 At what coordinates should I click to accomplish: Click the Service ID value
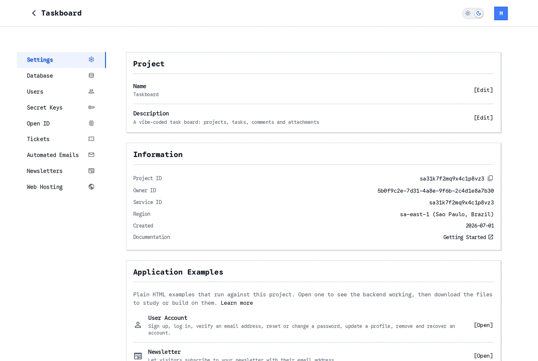[x=462, y=203]
